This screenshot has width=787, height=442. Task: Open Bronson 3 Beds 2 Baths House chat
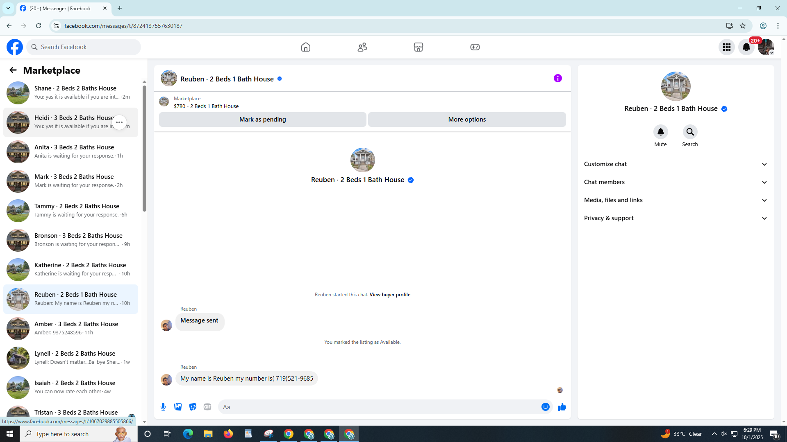click(x=71, y=240)
